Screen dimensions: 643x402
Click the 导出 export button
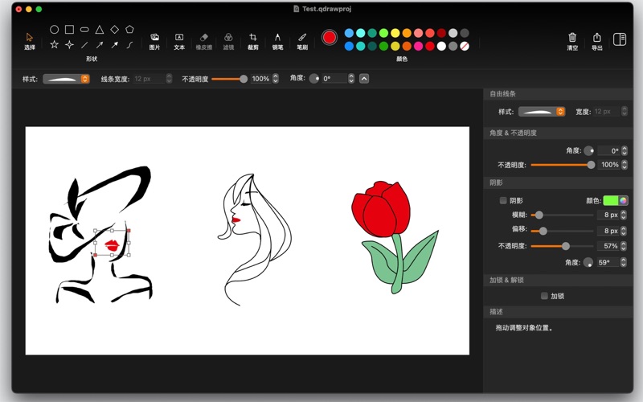tap(596, 38)
